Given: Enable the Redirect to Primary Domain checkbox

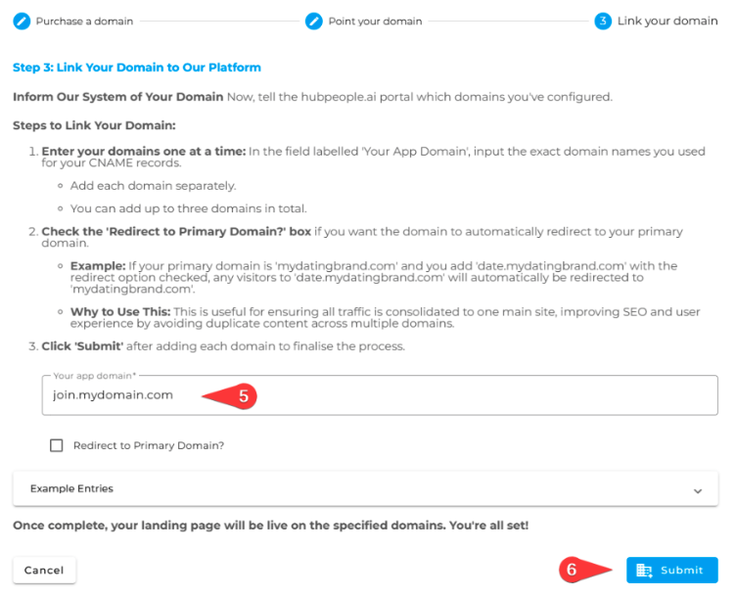Looking at the screenshot, I should (57, 445).
